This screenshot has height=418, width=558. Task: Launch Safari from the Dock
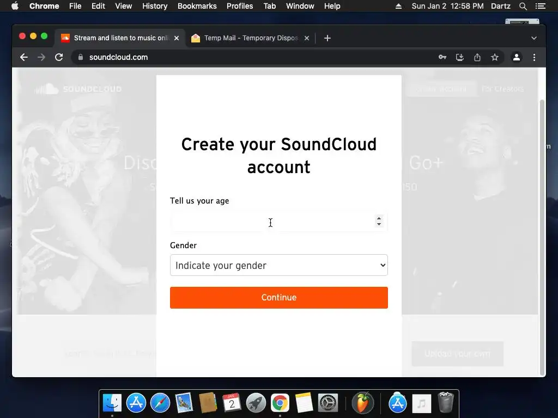tap(160, 403)
